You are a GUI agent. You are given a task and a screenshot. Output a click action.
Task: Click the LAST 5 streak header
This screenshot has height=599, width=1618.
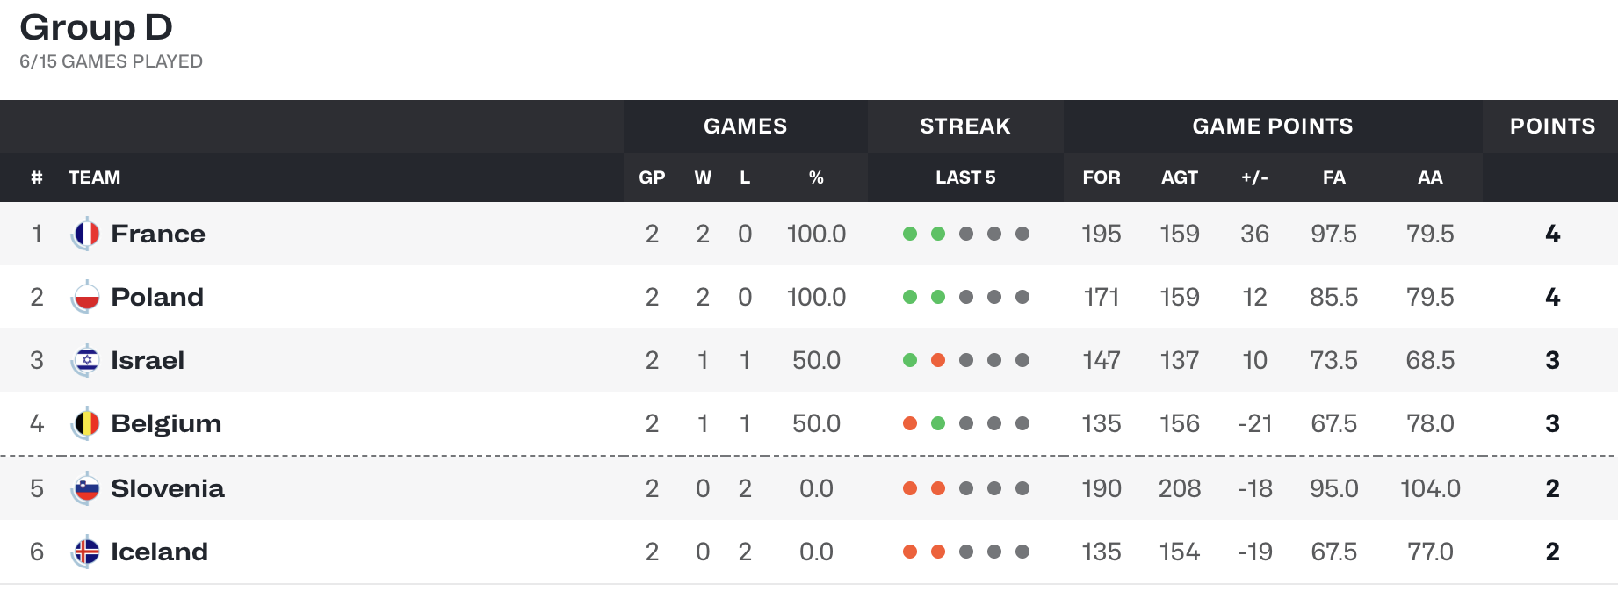tap(965, 177)
